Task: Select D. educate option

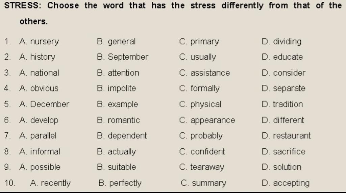Action: 282,57
